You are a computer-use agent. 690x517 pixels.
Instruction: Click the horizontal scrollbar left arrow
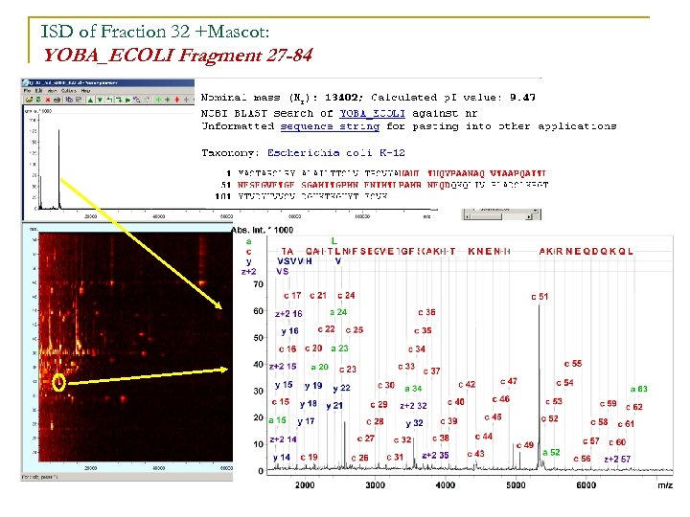(468, 217)
